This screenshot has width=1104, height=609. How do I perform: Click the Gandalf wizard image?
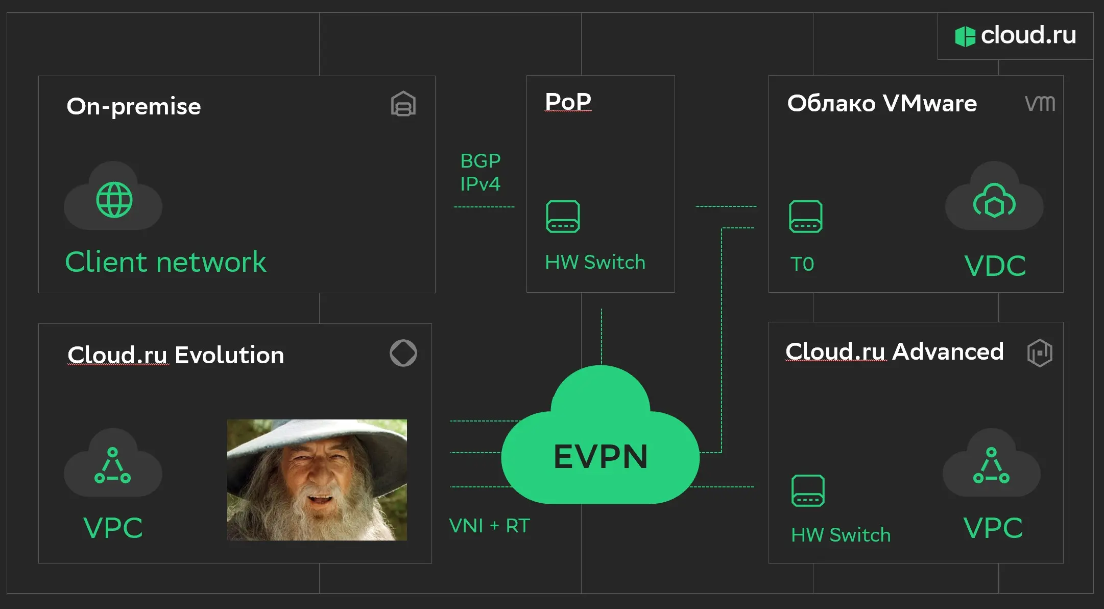(x=317, y=480)
